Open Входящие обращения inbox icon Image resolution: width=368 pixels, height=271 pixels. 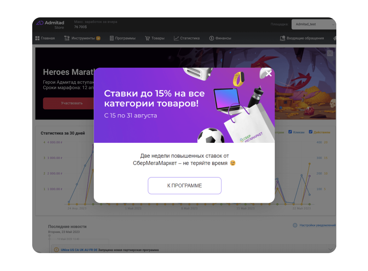[x=282, y=38]
